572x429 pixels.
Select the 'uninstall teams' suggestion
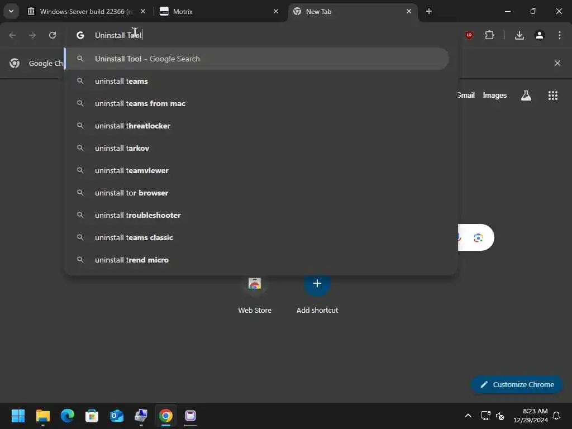[x=257, y=81]
